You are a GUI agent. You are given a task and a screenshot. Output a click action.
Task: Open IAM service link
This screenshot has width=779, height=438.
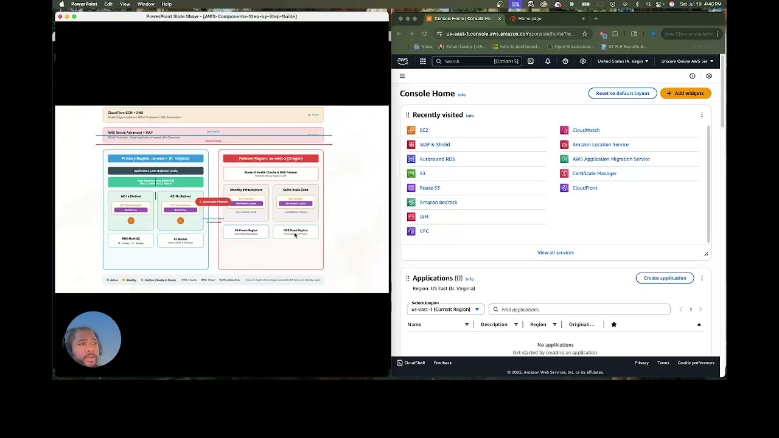tap(424, 217)
